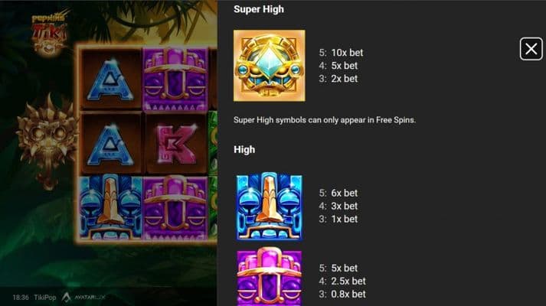Click the blue tiki mask paytable symbol

pos(269,207)
